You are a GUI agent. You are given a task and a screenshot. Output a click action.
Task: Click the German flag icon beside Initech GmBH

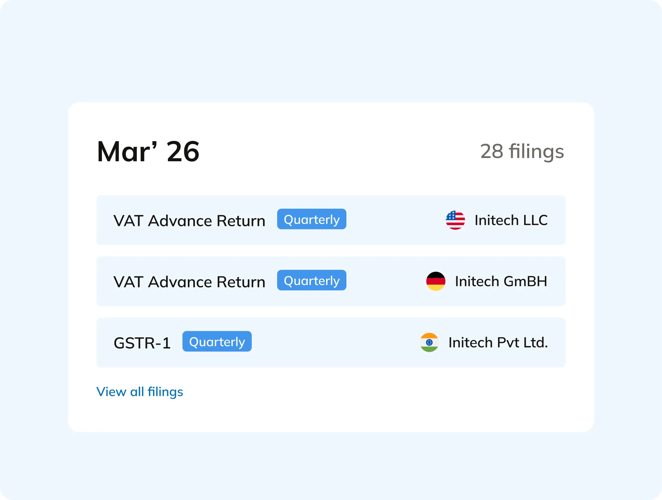pos(435,281)
